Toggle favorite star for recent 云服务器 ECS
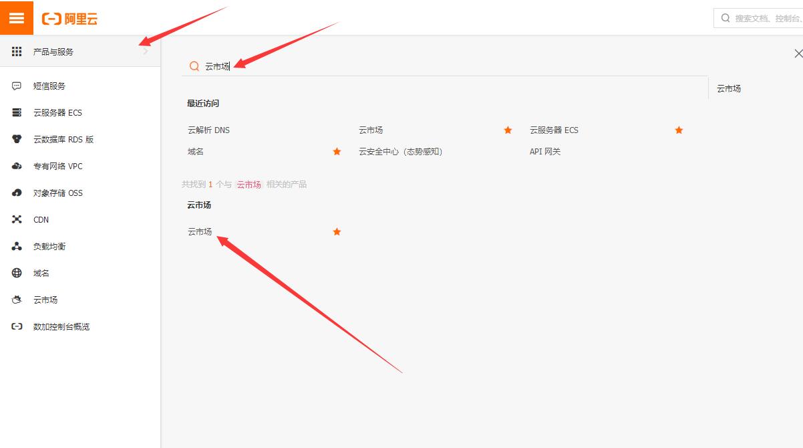Image resolution: width=803 pixels, height=448 pixels. coord(679,130)
